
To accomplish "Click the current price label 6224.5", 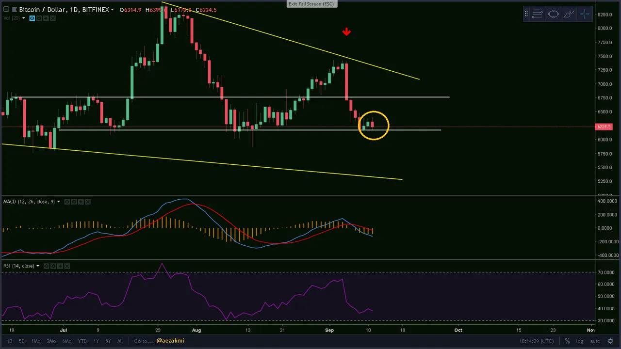I will [604, 127].
